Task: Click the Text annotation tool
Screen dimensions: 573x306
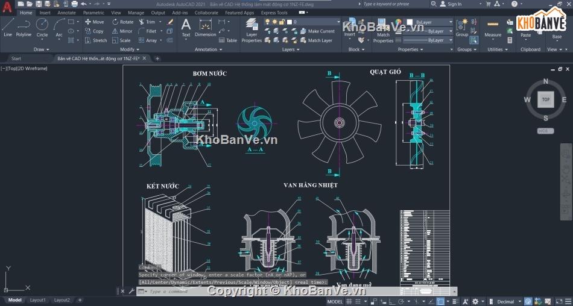Action: click(186, 28)
